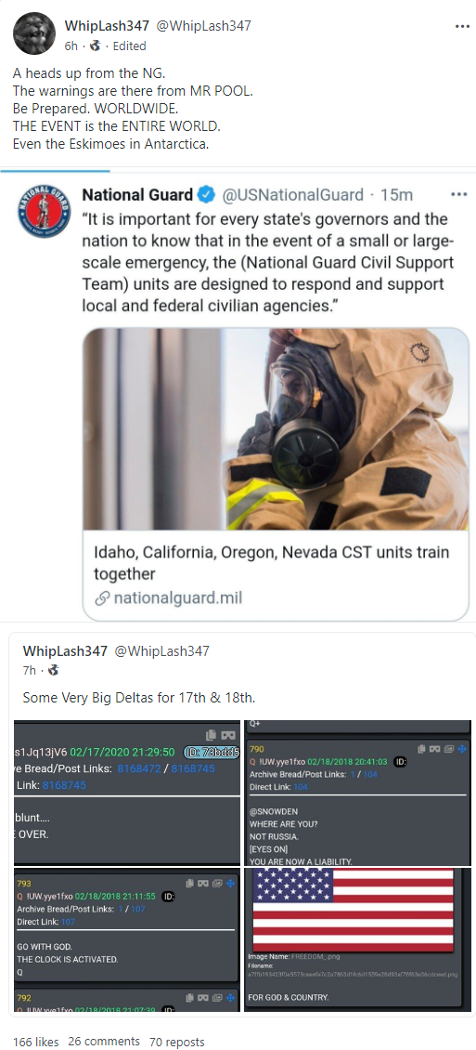This screenshot has width=476, height=1050.
Task: Open the National Guard logo avatar
Action: pos(45,211)
